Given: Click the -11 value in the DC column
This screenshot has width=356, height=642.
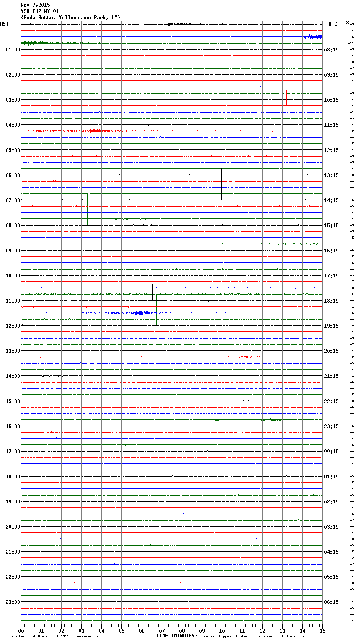Looking at the screenshot, I should (351, 44).
